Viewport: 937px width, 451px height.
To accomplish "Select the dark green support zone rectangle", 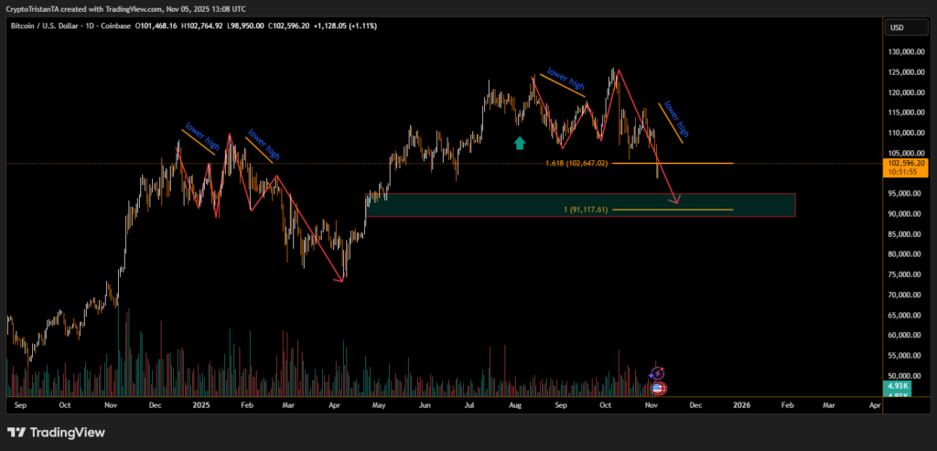I will point(579,205).
